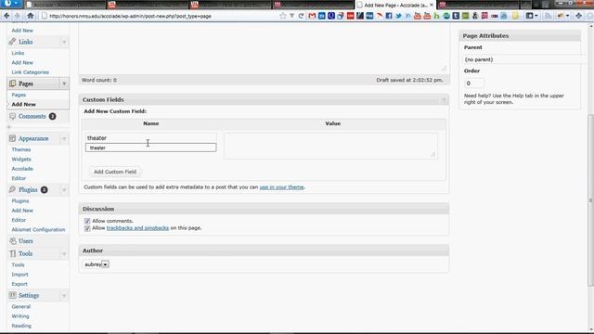
Task: Click 'Draft saved at 2:02:32 pm.' status text
Action: (x=409, y=80)
